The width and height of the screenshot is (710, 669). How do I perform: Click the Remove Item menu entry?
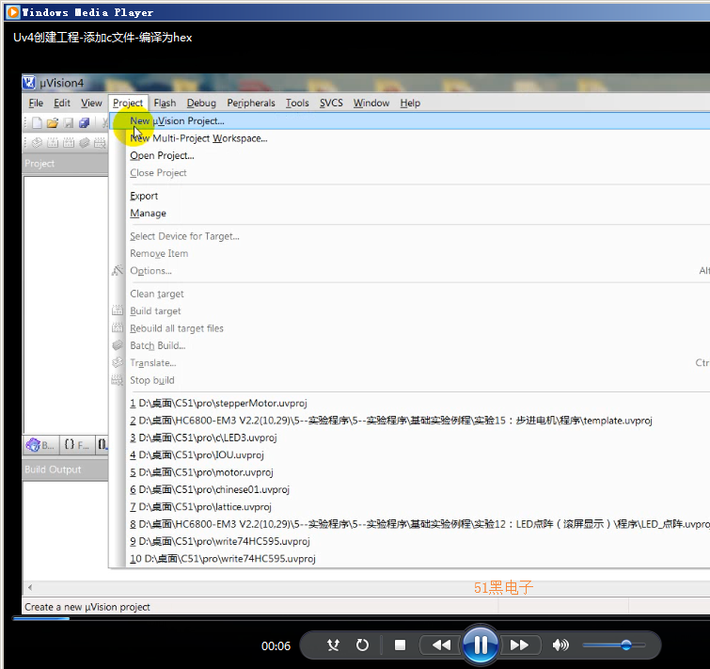coord(410,253)
